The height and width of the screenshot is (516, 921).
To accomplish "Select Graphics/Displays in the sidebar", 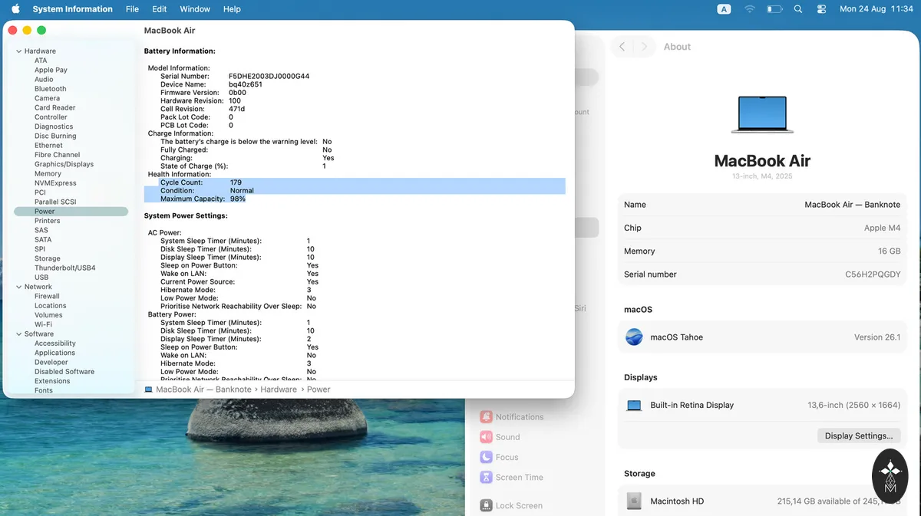I will [64, 164].
